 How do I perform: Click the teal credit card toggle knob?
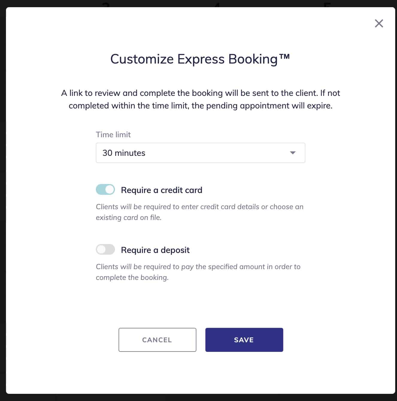click(x=109, y=190)
